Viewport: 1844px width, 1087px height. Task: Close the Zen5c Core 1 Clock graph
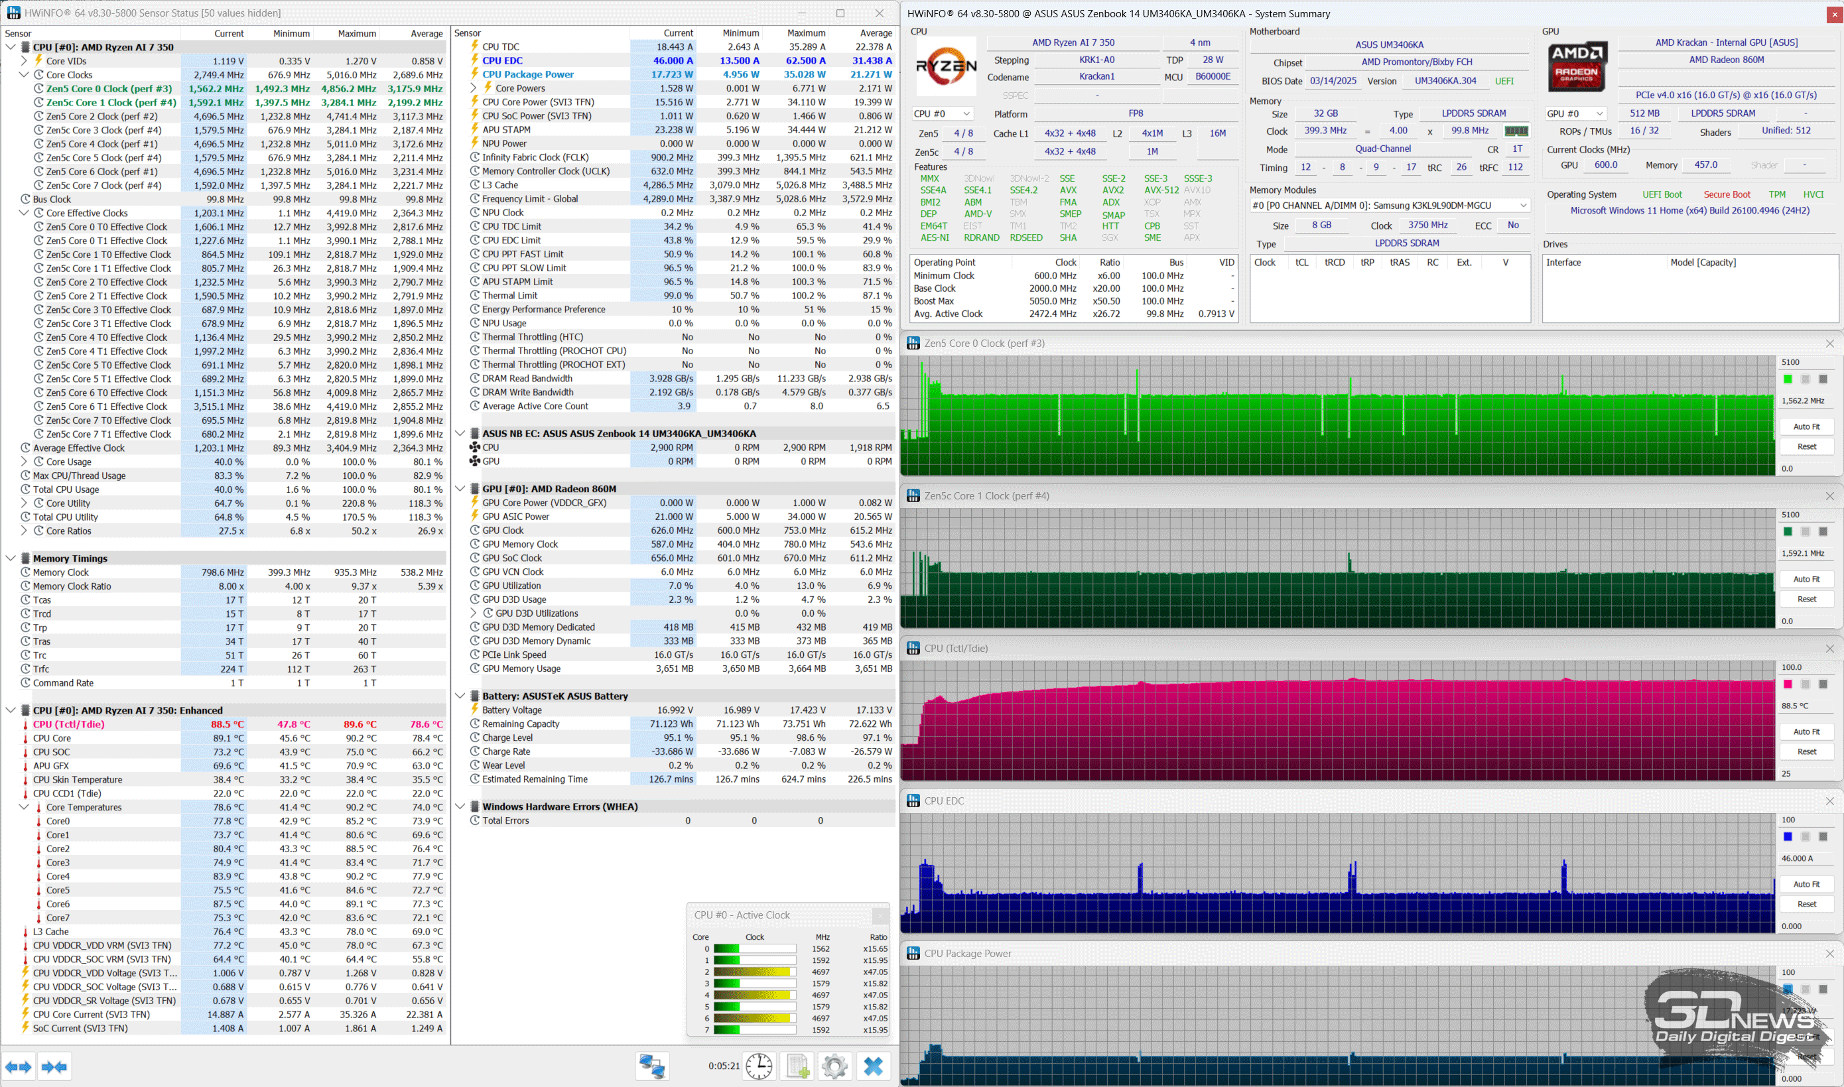point(1829,496)
